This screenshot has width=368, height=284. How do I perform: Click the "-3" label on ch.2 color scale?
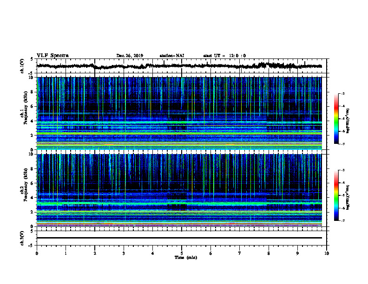[x=343, y=170]
